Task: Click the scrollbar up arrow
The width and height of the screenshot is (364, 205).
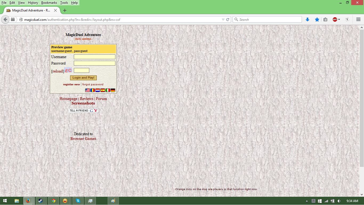Action: pos(362,27)
